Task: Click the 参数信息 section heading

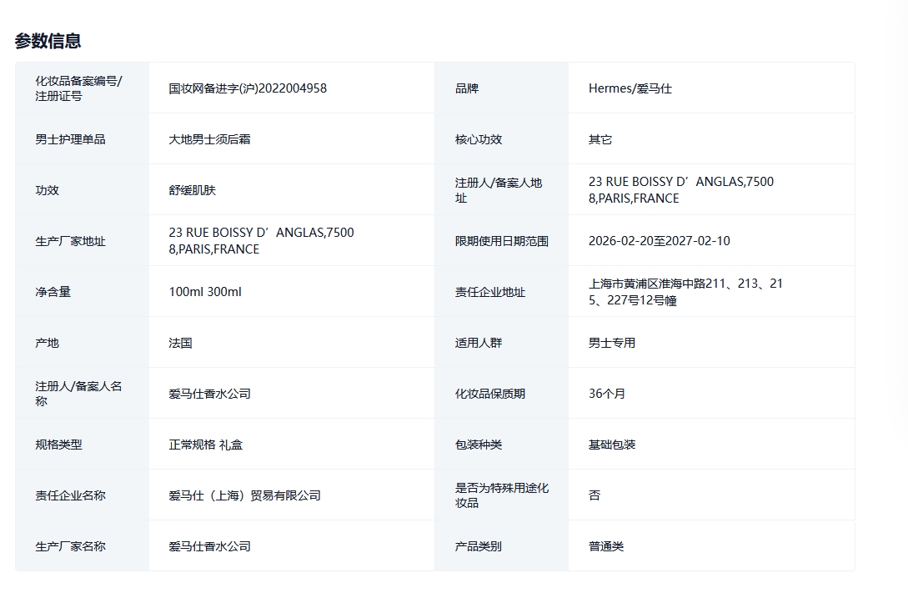Action: coord(48,41)
